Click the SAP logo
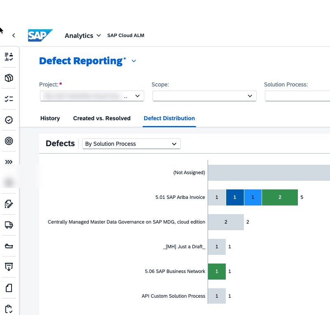Viewport: 330px width, 315px height. pos(40,35)
